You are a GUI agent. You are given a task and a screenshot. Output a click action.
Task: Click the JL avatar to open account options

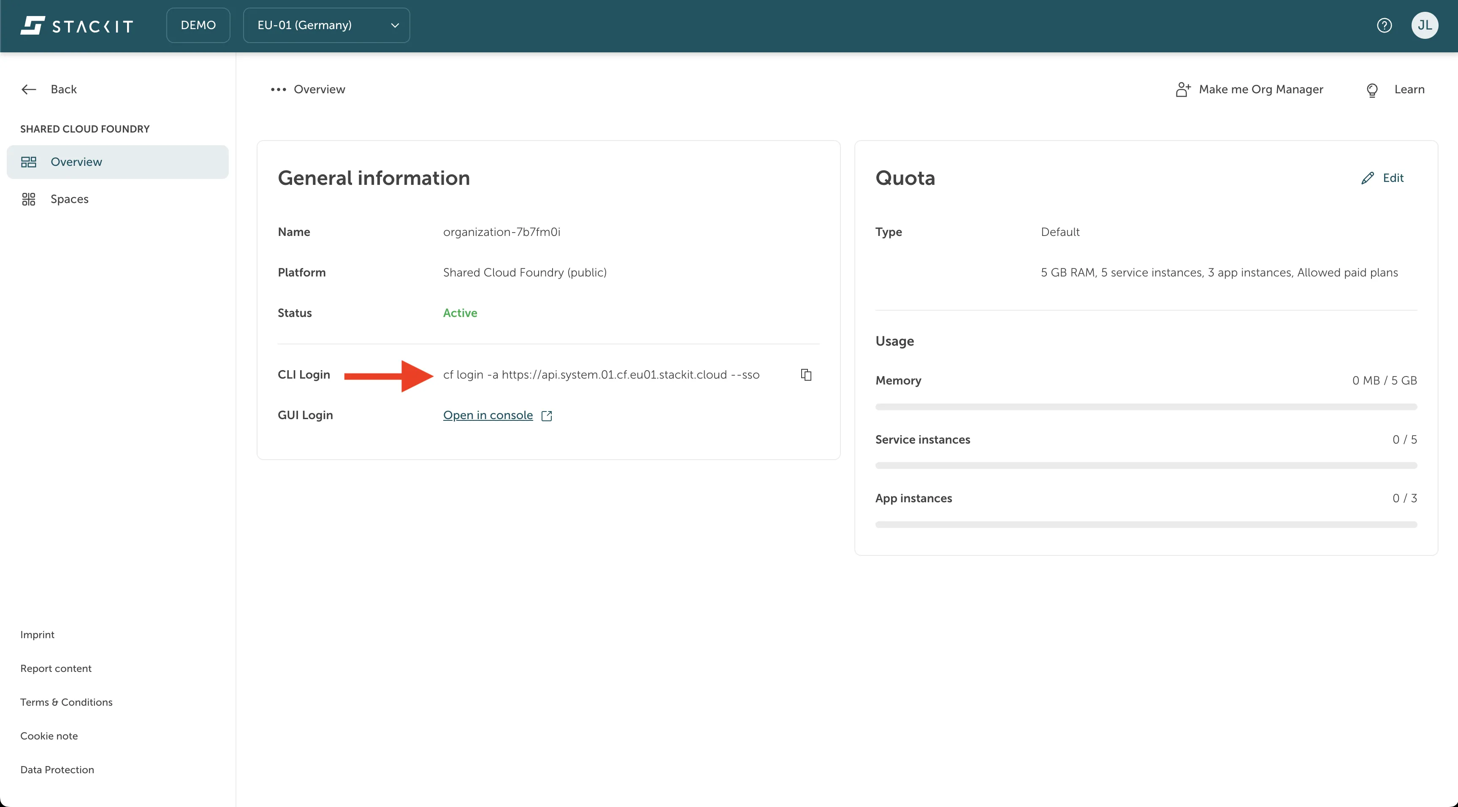pos(1426,25)
